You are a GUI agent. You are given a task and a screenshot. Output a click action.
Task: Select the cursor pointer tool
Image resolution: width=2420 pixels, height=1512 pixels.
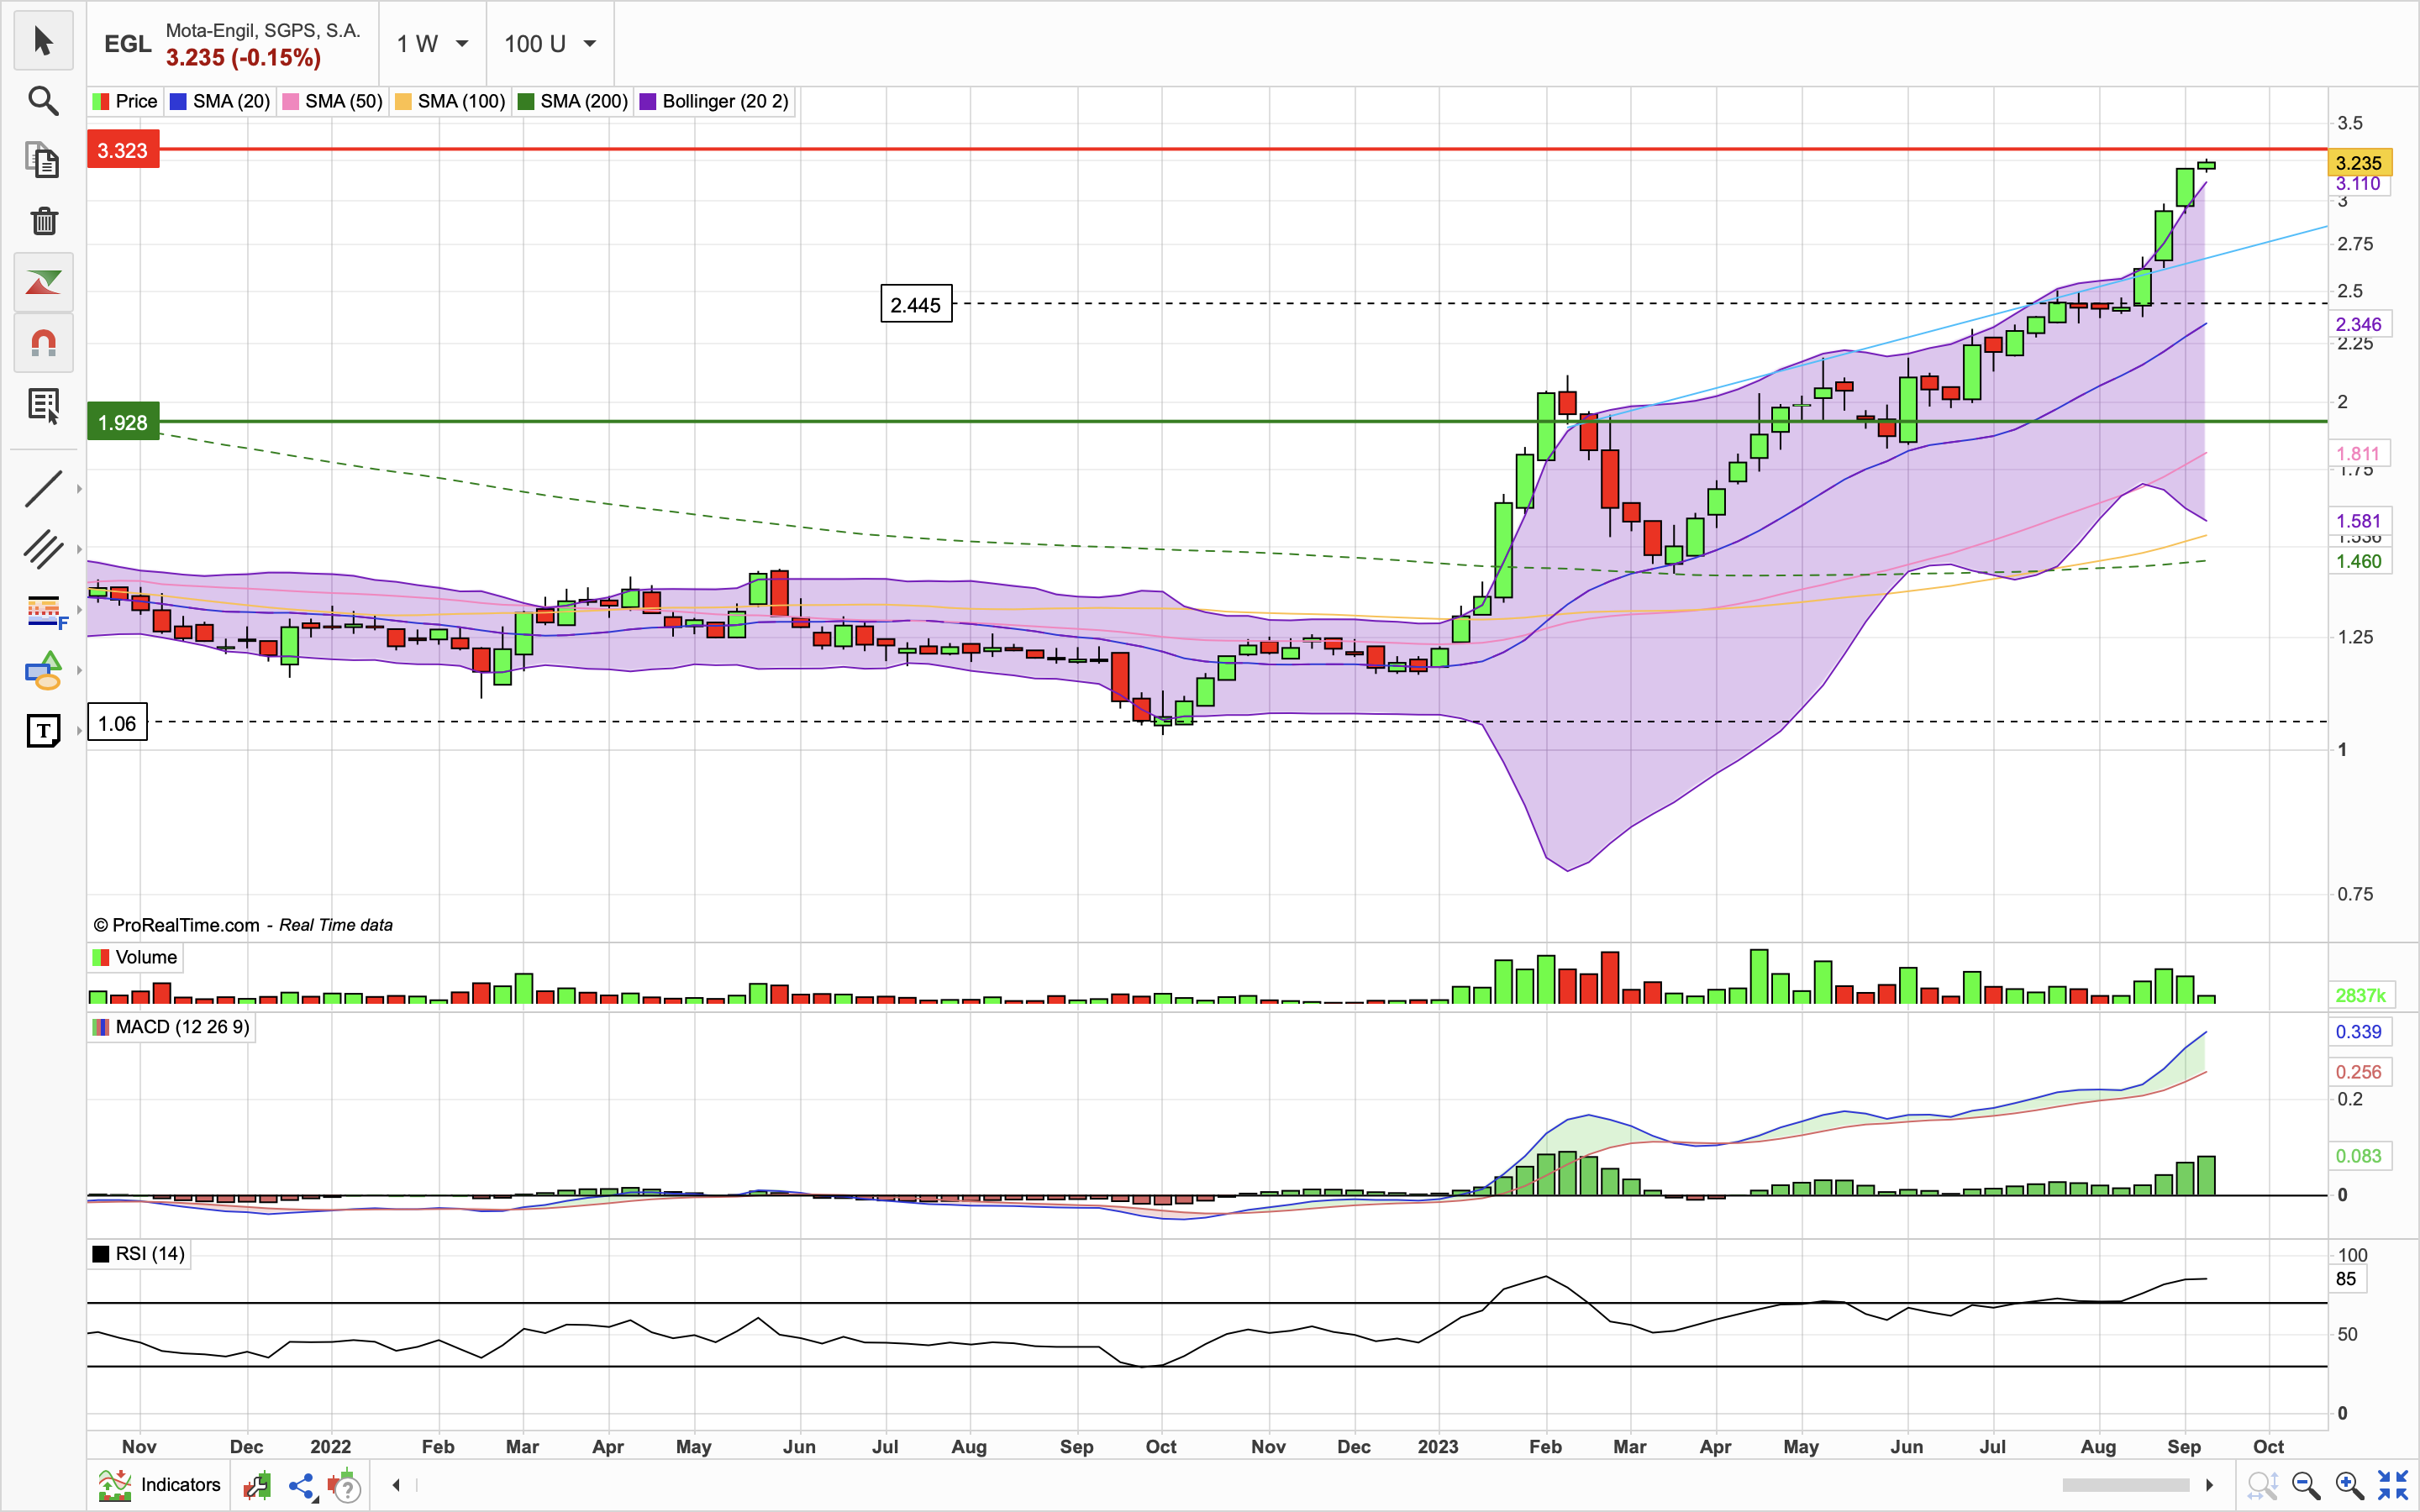[43, 41]
